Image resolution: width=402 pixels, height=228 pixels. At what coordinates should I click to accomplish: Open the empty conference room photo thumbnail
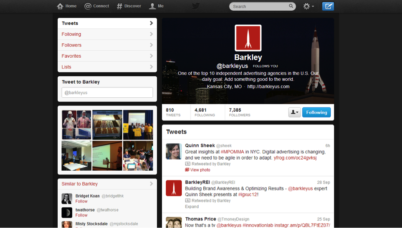click(76, 156)
